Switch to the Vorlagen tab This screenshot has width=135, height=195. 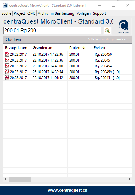(x=84, y=13)
